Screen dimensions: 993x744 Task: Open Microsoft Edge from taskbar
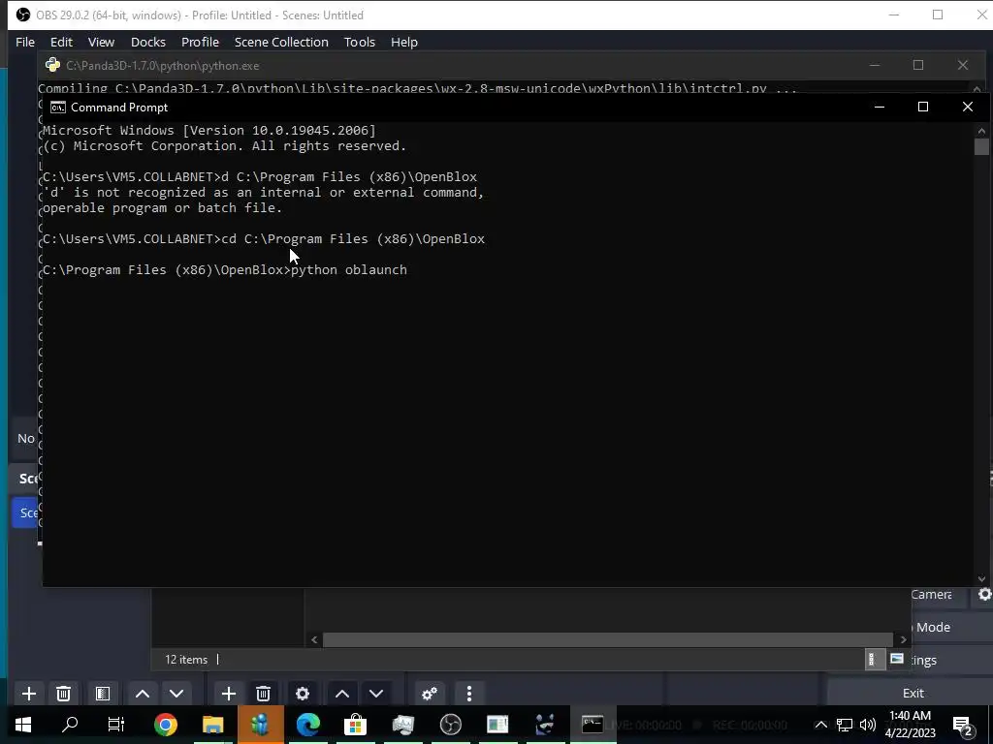(x=307, y=725)
